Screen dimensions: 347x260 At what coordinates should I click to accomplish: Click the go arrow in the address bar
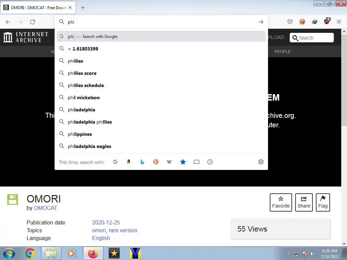(x=261, y=22)
